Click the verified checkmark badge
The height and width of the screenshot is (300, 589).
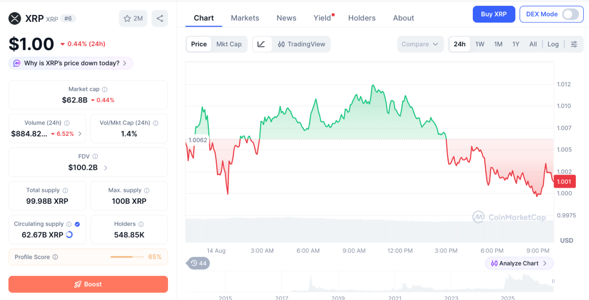click(78, 224)
